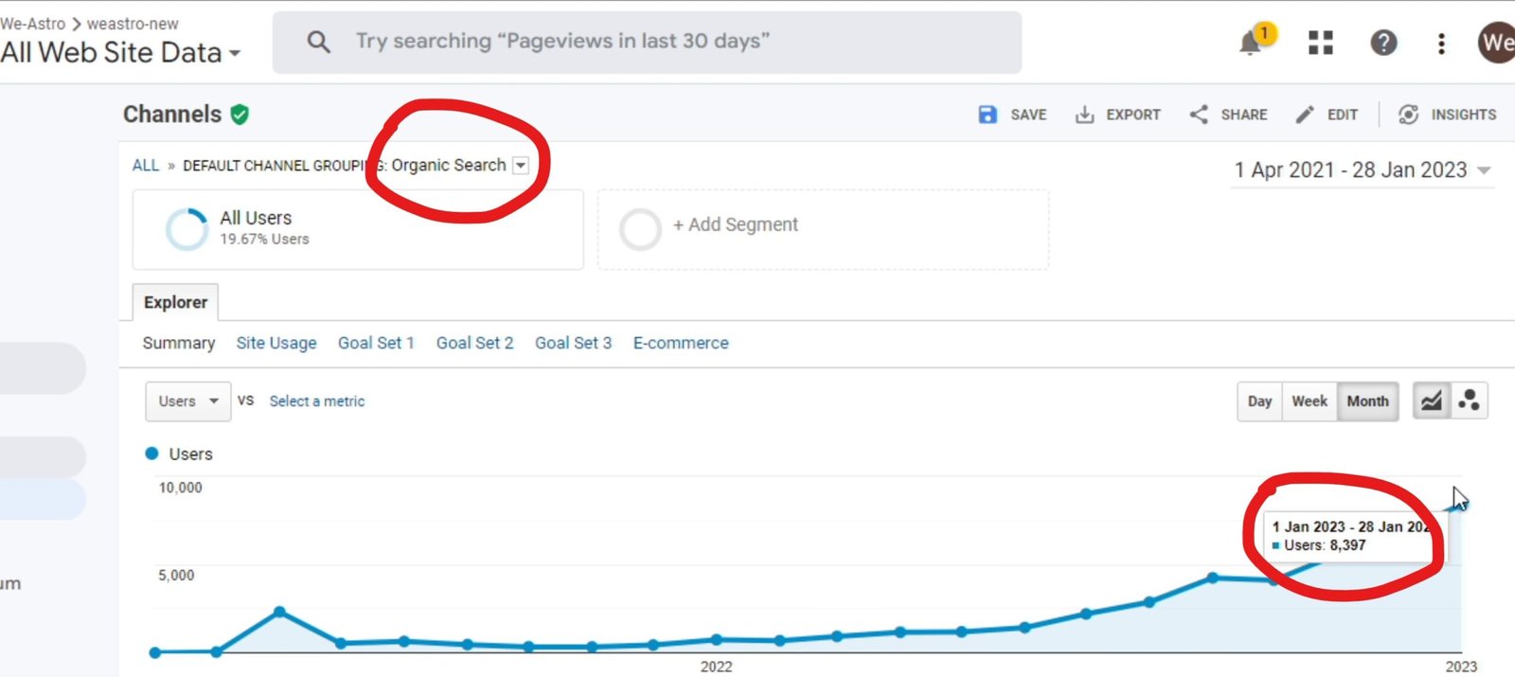Open the Users metric dropdown
This screenshot has height=677, width=1515.
point(187,401)
